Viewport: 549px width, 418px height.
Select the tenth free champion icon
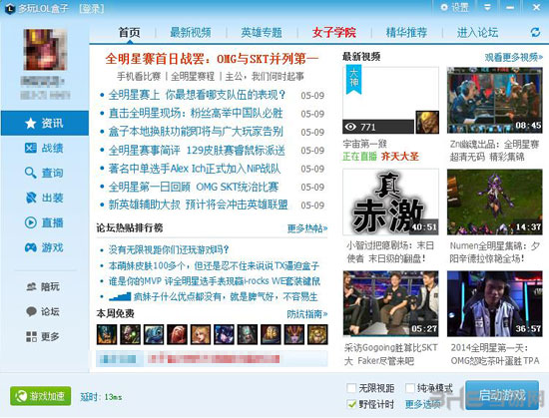point(317,334)
